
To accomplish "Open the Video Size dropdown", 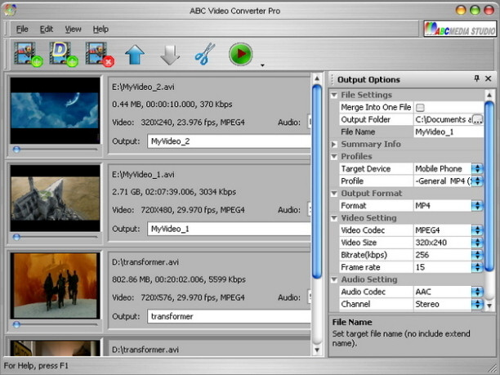I will [477, 243].
